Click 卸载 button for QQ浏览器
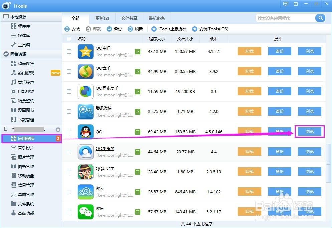Screen dimensions: 332x228 coord(250,151)
